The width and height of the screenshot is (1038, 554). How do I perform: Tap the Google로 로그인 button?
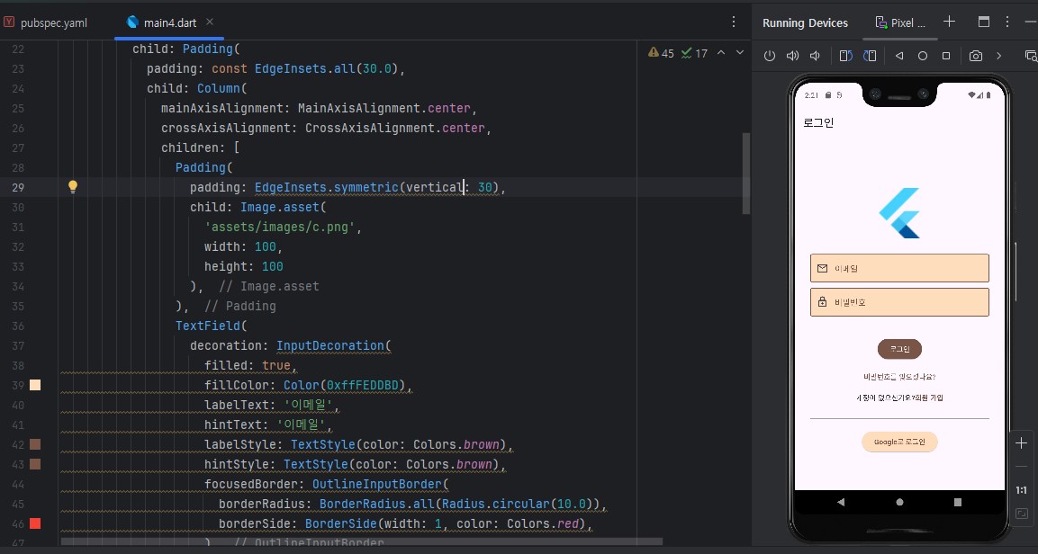899,442
